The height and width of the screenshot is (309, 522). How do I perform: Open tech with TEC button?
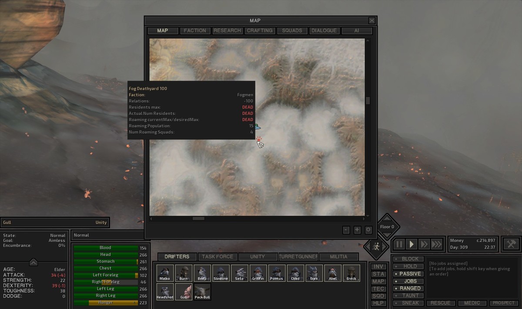click(x=378, y=289)
